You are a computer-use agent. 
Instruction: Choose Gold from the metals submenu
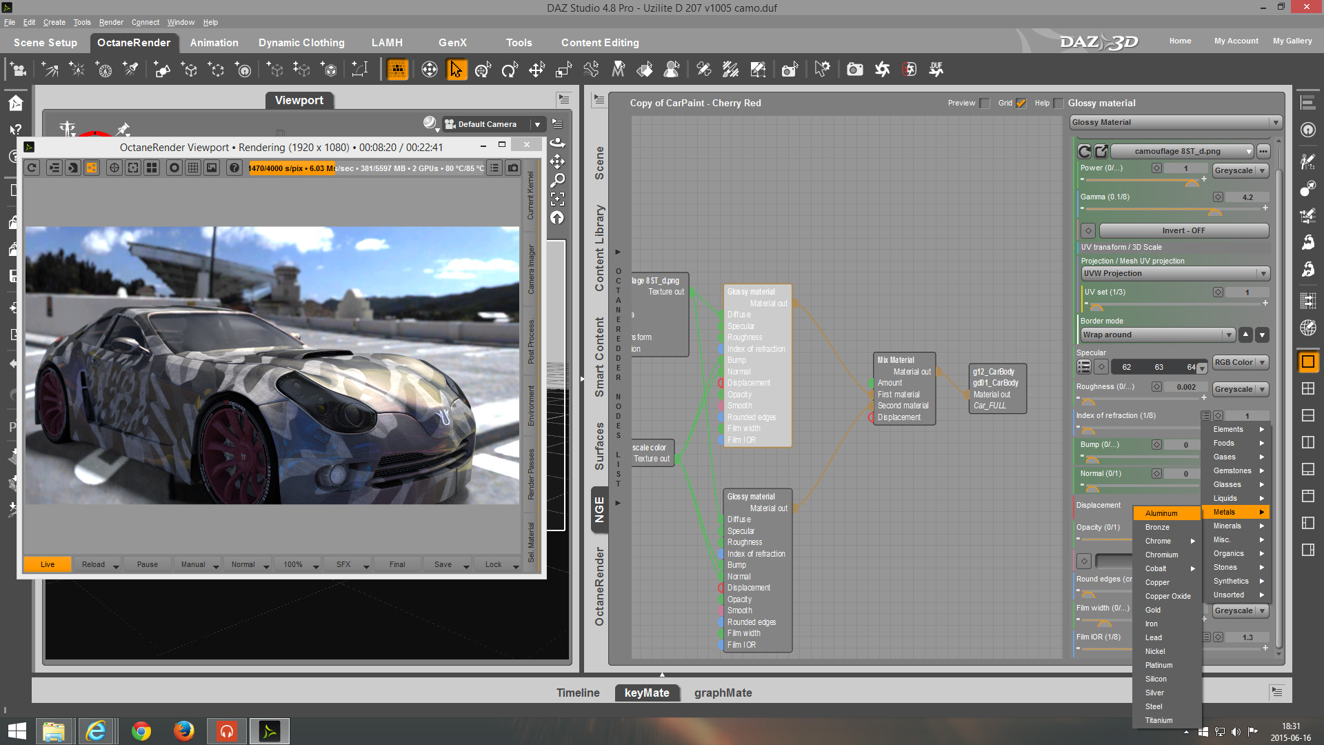1153,610
